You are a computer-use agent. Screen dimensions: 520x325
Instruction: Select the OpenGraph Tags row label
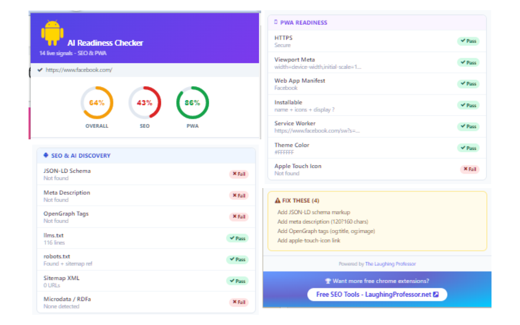click(x=66, y=214)
